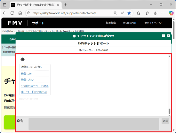Screen dimensions: 176x133
Task: Launch Copilot from the toolbar
Action: pos(171,13)
